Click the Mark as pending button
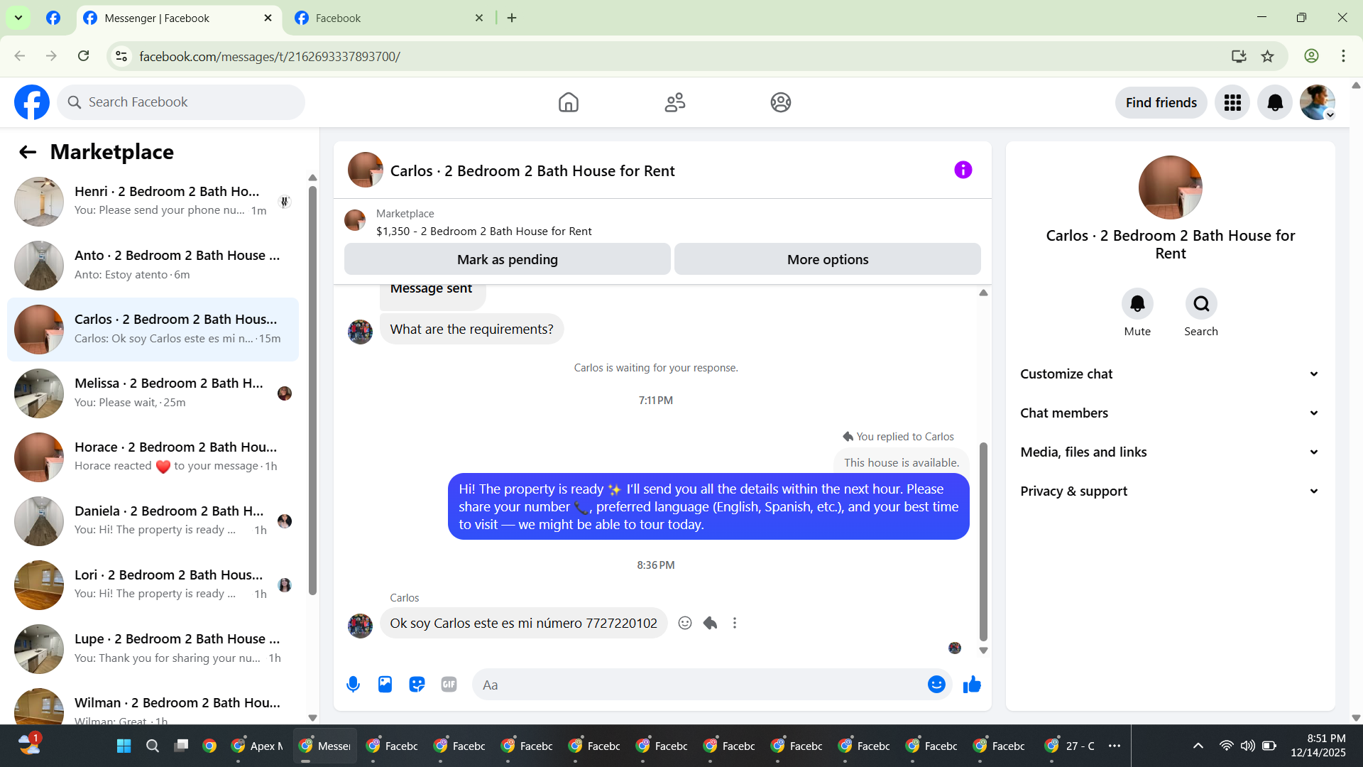Image resolution: width=1363 pixels, height=767 pixels. pos(507,260)
